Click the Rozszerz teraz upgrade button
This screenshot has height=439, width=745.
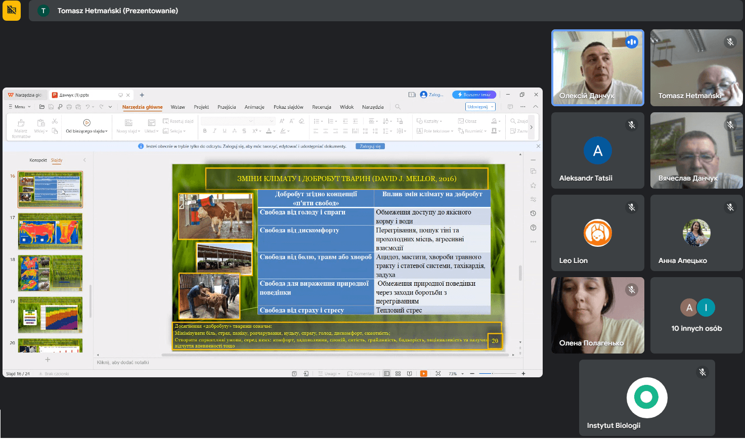pyautogui.click(x=474, y=95)
